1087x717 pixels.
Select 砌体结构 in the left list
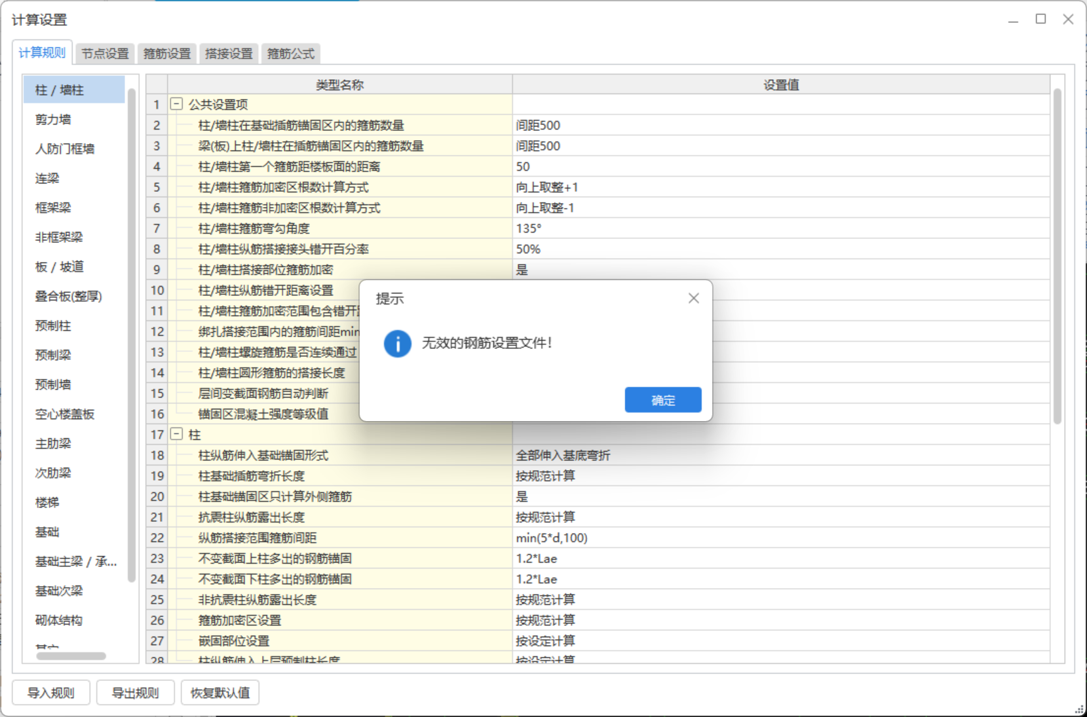pos(74,620)
